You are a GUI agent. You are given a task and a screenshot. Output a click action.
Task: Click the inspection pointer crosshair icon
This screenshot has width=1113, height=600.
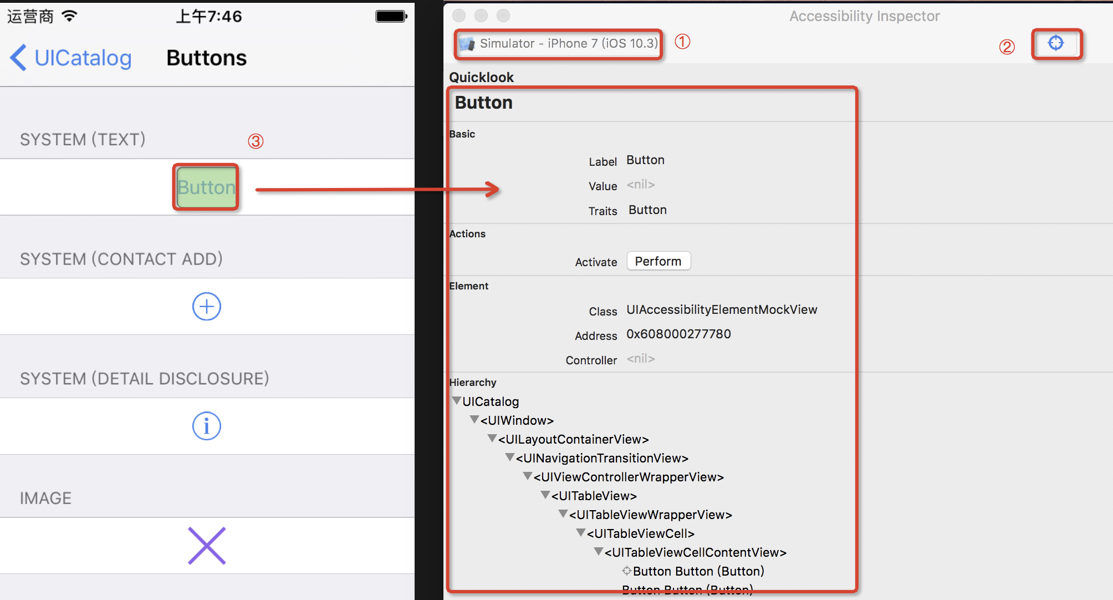click(1056, 43)
